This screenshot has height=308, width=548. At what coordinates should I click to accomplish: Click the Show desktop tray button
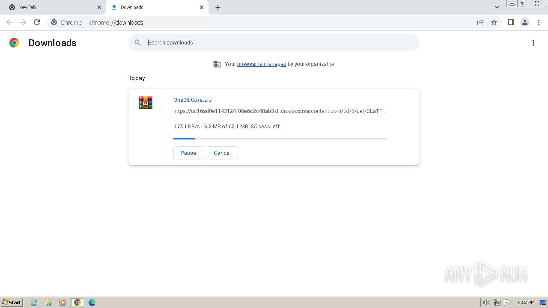543,302
